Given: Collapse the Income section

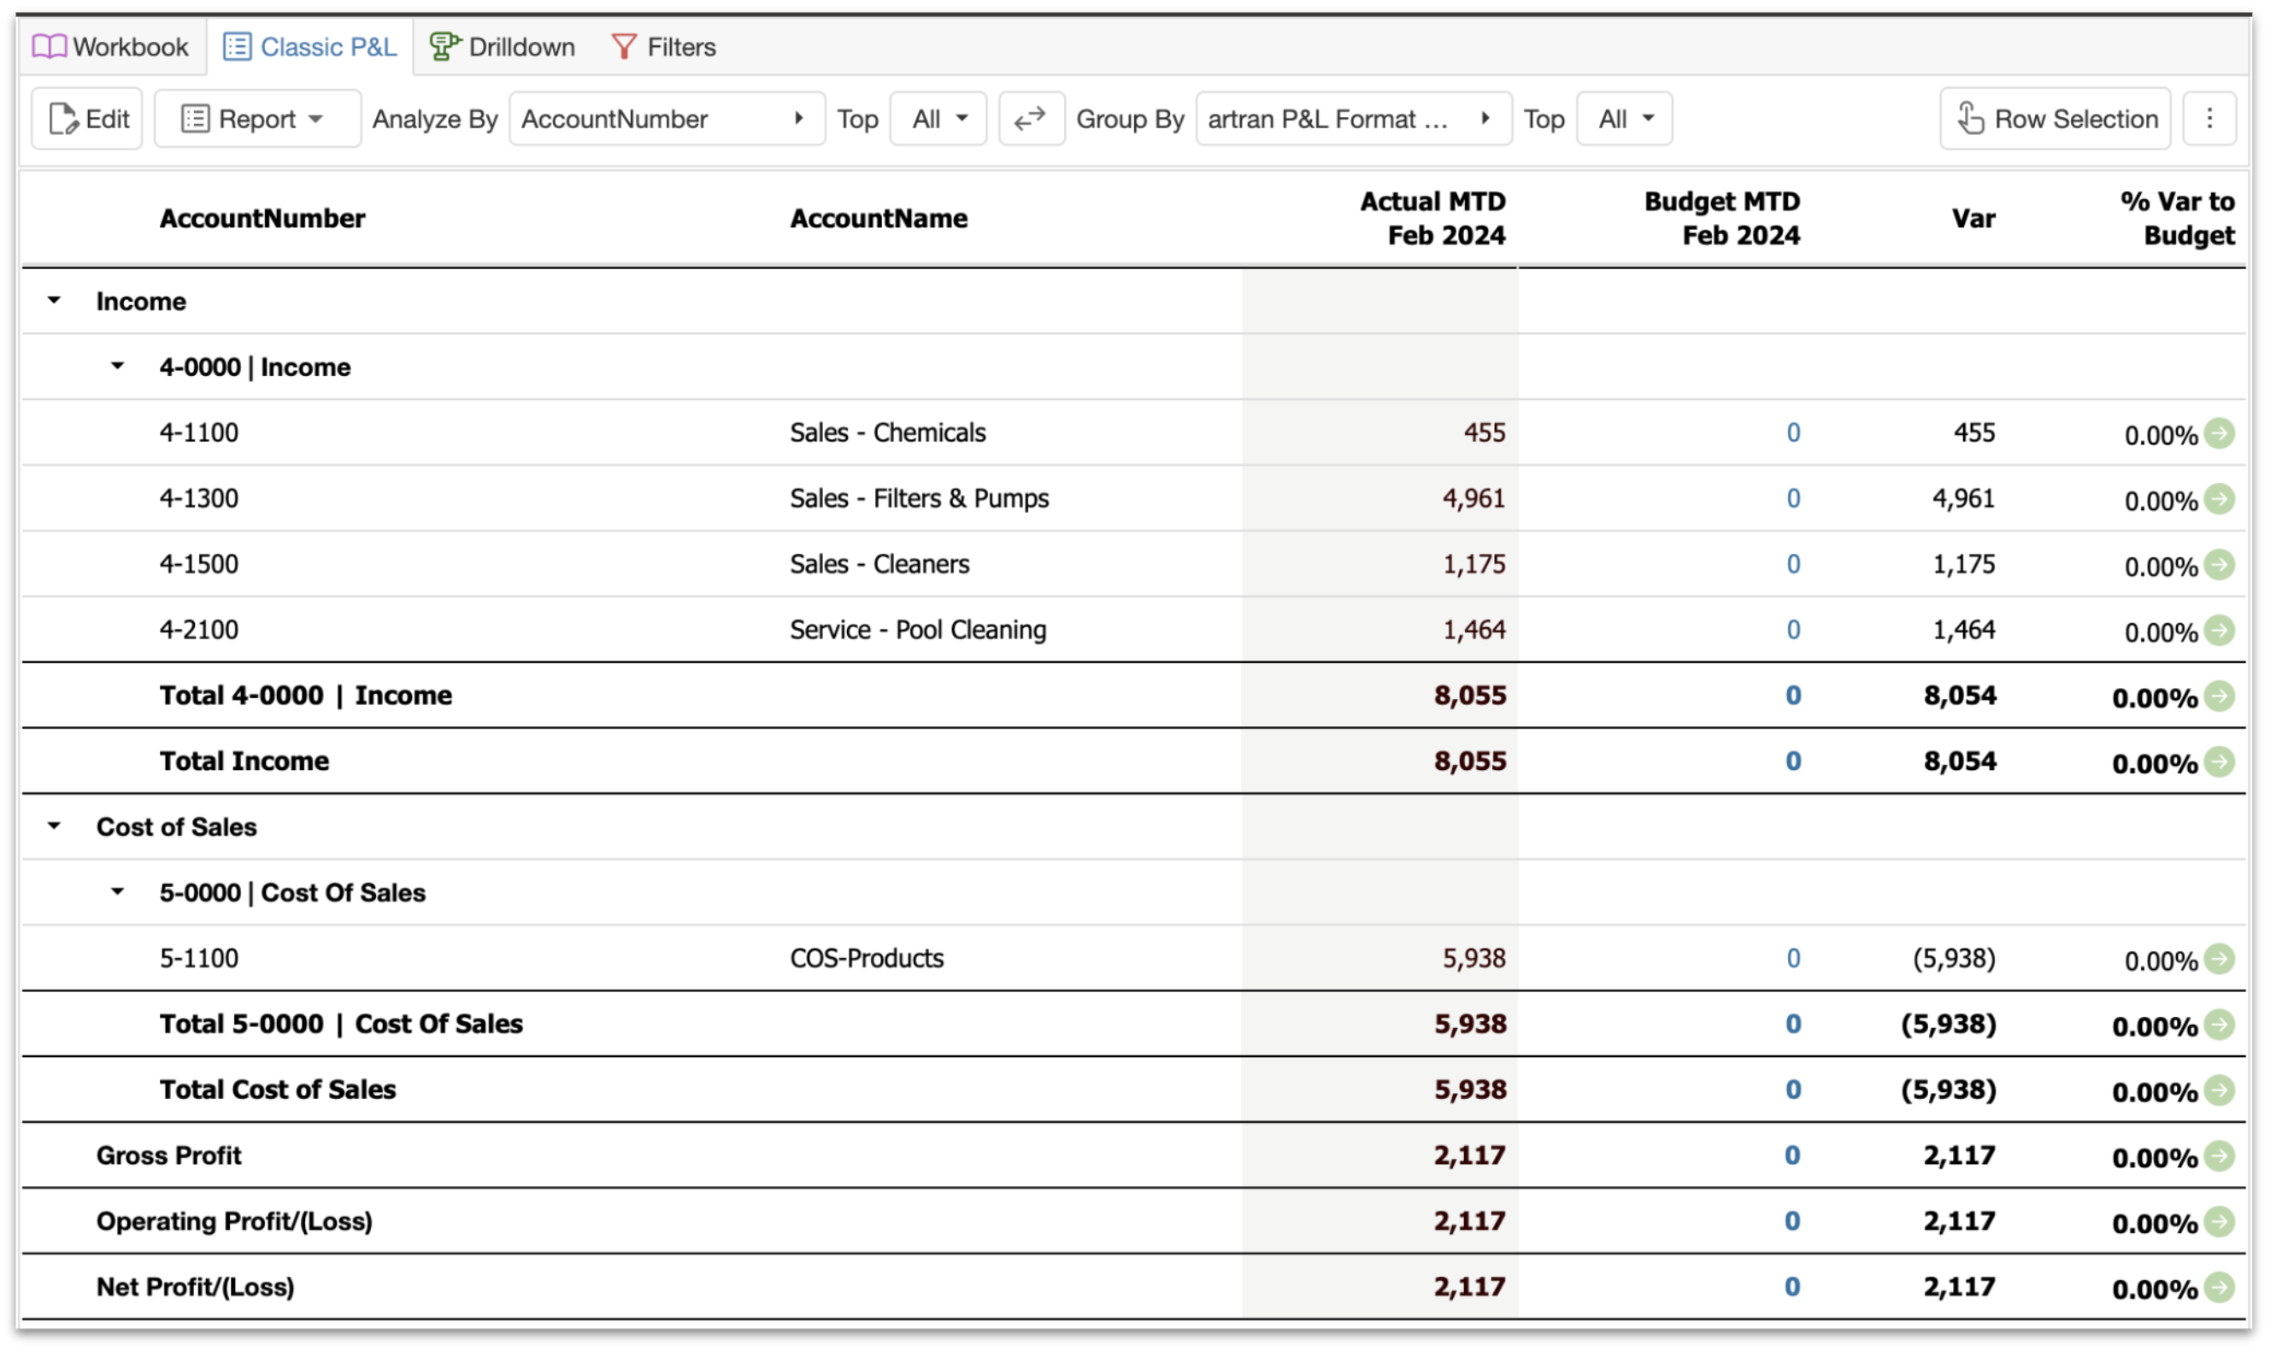Looking at the screenshot, I should click(54, 301).
